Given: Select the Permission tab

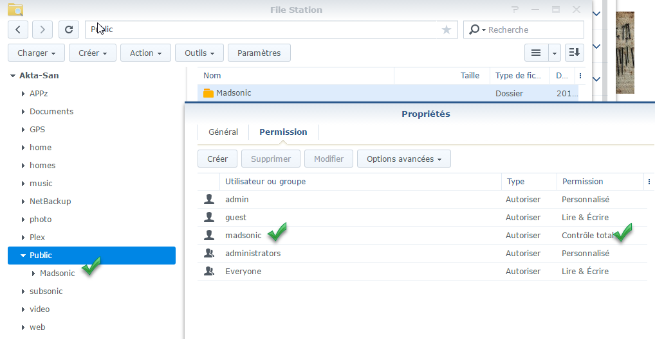Looking at the screenshot, I should point(283,132).
